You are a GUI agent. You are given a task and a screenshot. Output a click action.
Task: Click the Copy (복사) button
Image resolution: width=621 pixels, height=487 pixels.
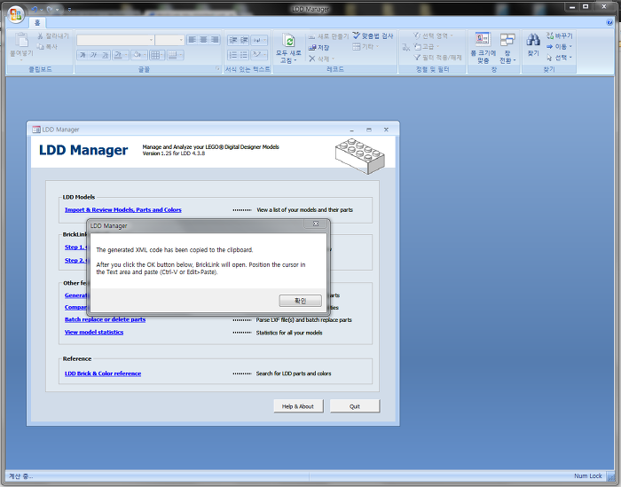[47, 47]
